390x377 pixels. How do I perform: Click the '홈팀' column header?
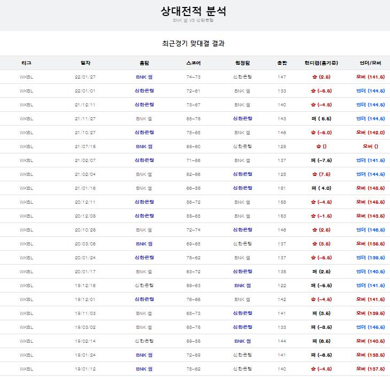[x=144, y=63]
